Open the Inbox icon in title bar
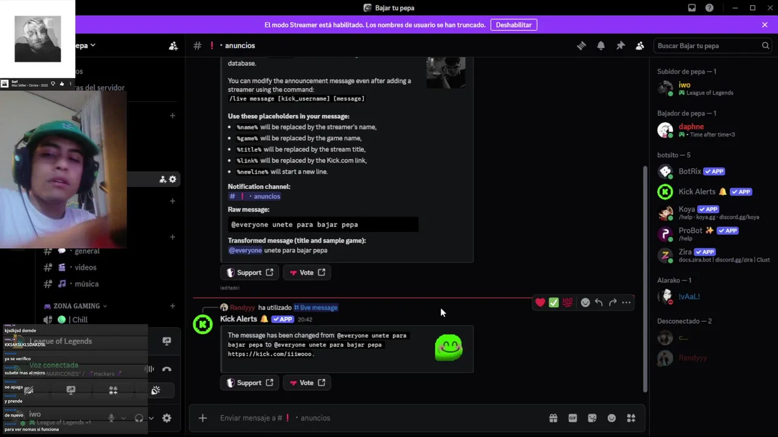The width and height of the screenshot is (778, 437). point(692,8)
